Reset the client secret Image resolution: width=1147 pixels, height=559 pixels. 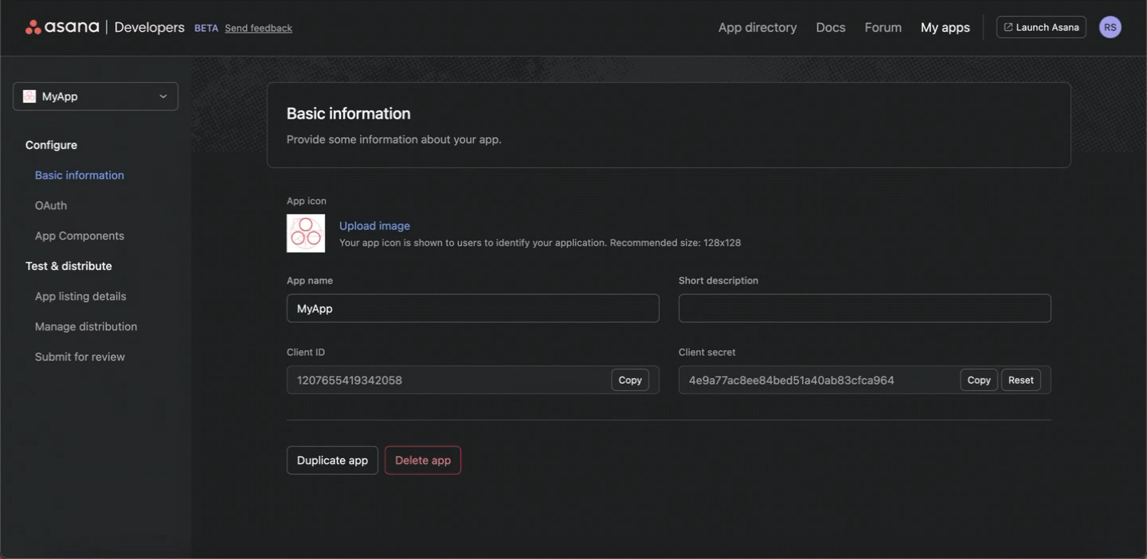(x=1020, y=380)
